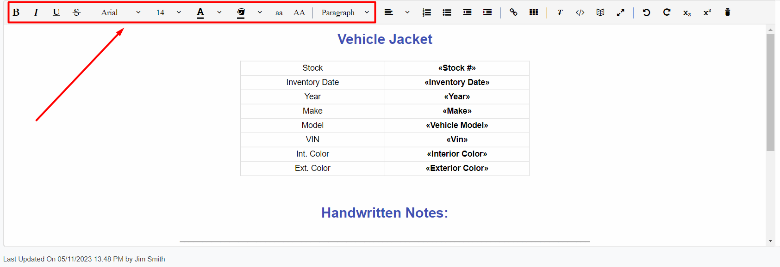Click the «Exterior Color» merge field

pos(457,168)
